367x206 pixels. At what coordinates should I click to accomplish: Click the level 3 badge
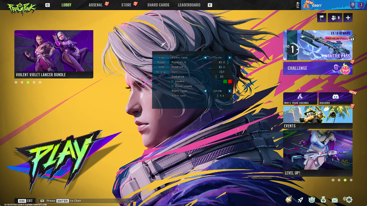(x=361, y=5)
